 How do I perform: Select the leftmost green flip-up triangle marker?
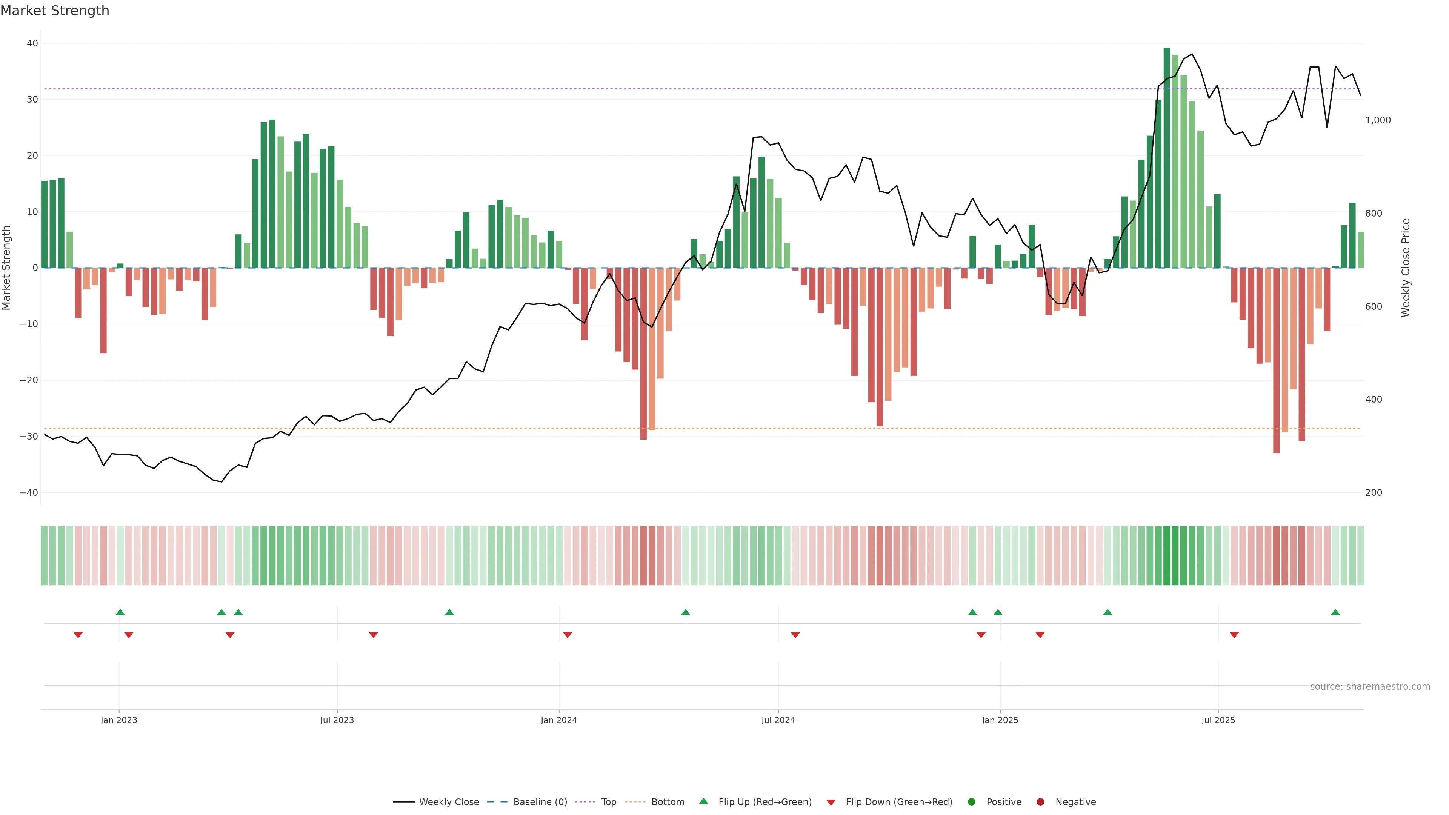click(x=120, y=612)
